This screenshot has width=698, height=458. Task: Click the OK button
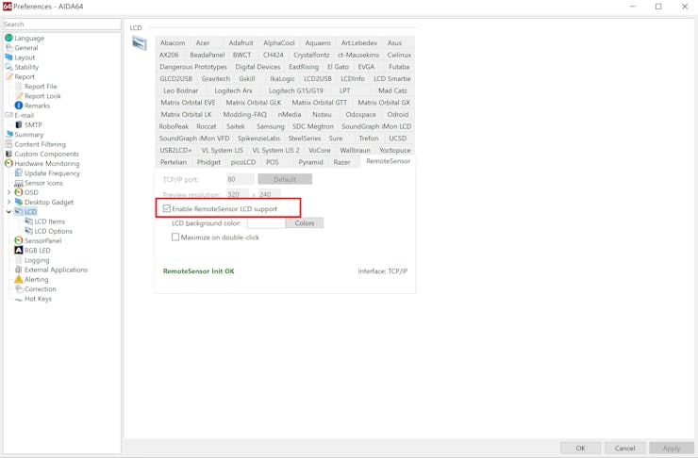(580, 448)
